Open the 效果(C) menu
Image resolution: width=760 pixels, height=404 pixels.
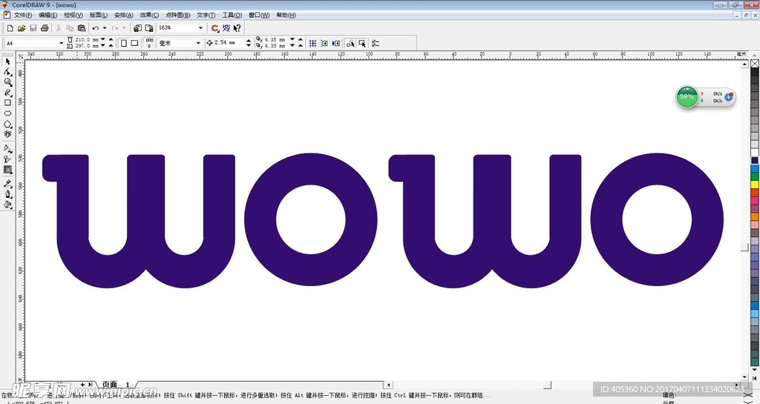(149, 15)
